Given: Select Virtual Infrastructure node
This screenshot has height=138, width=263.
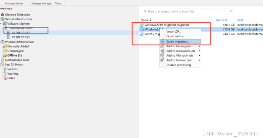Looking at the screenshot, I should click(x=19, y=19).
